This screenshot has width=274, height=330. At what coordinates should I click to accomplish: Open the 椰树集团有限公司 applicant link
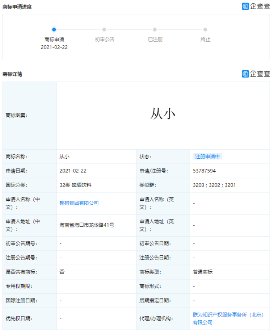click(x=79, y=203)
